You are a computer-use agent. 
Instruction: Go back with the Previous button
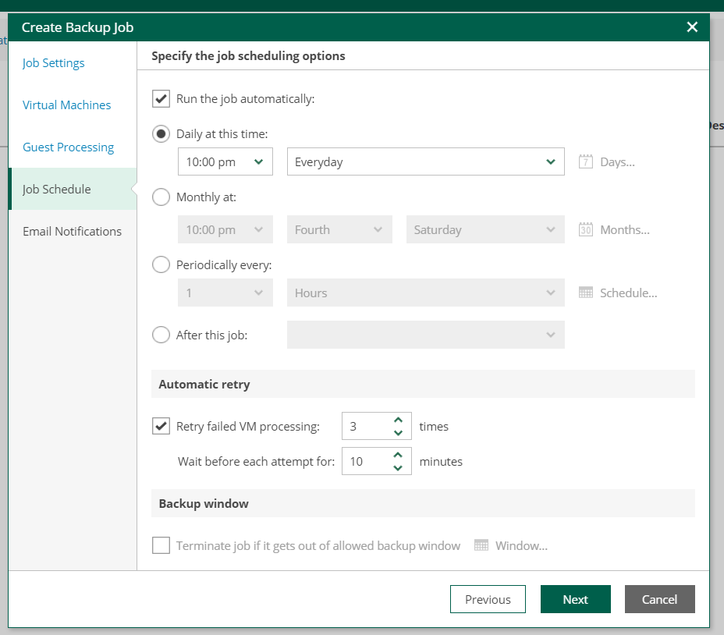click(488, 599)
